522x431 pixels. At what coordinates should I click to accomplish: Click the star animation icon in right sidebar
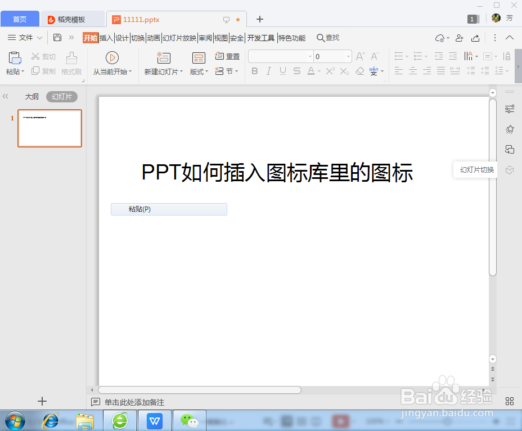click(x=509, y=129)
